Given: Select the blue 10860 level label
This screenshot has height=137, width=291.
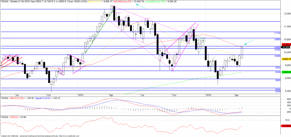Looking at the screenshot, I should point(277,40).
